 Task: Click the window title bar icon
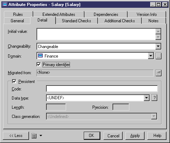pyautogui.click(x=5, y=5)
